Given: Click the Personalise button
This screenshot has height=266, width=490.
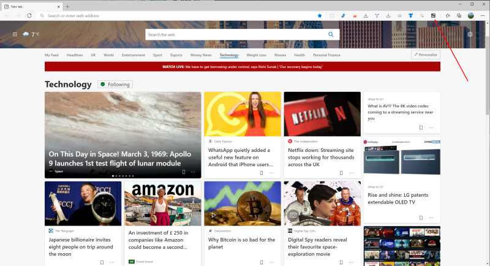Looking at the screenshot, I should [426, 55].
